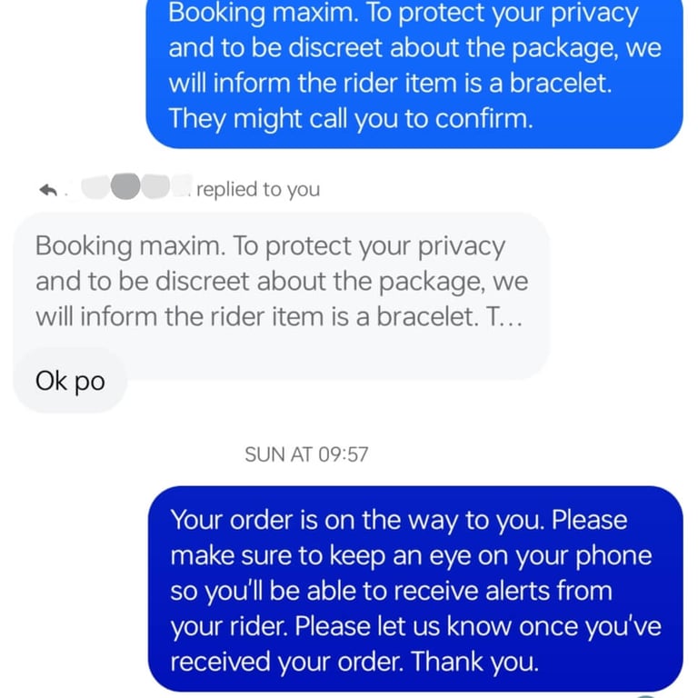This screenshot has height=698, width=698.
Task: Tap the "Your order is on the way" message
Action: pyautogui.click(x=414, y=591)
